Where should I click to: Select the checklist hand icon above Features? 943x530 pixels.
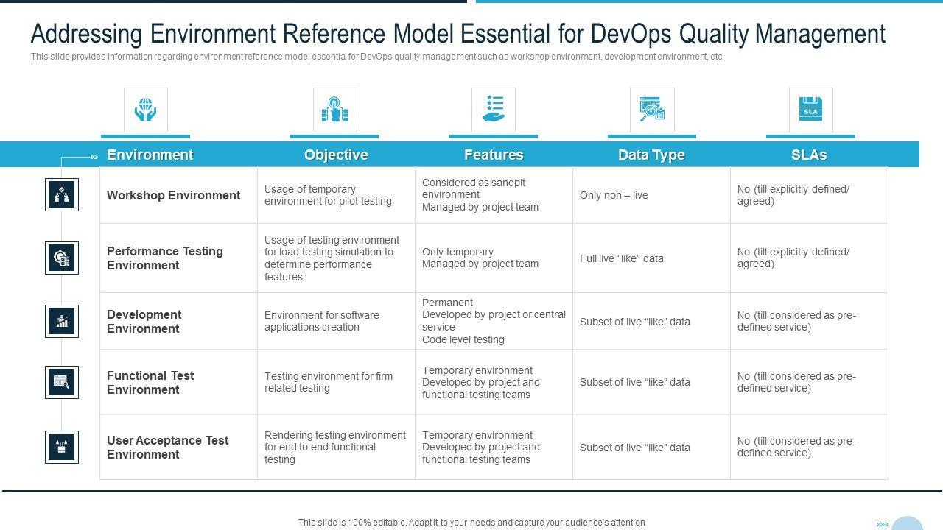[493, 110]
